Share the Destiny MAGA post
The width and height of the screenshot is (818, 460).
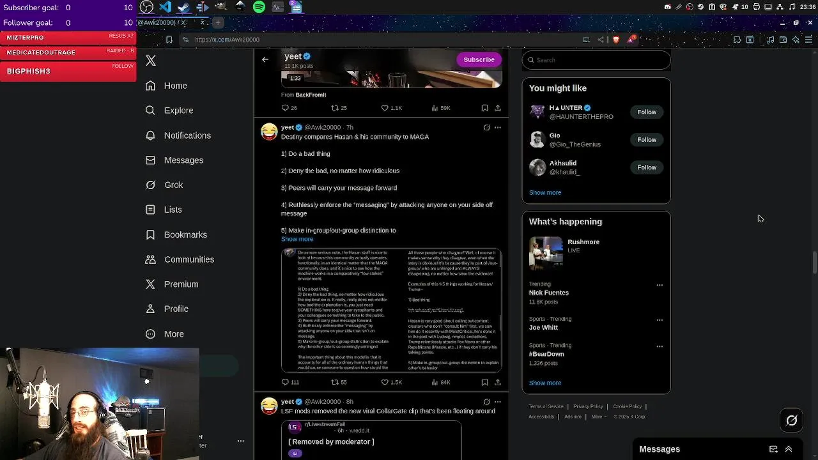coord(498,382)
